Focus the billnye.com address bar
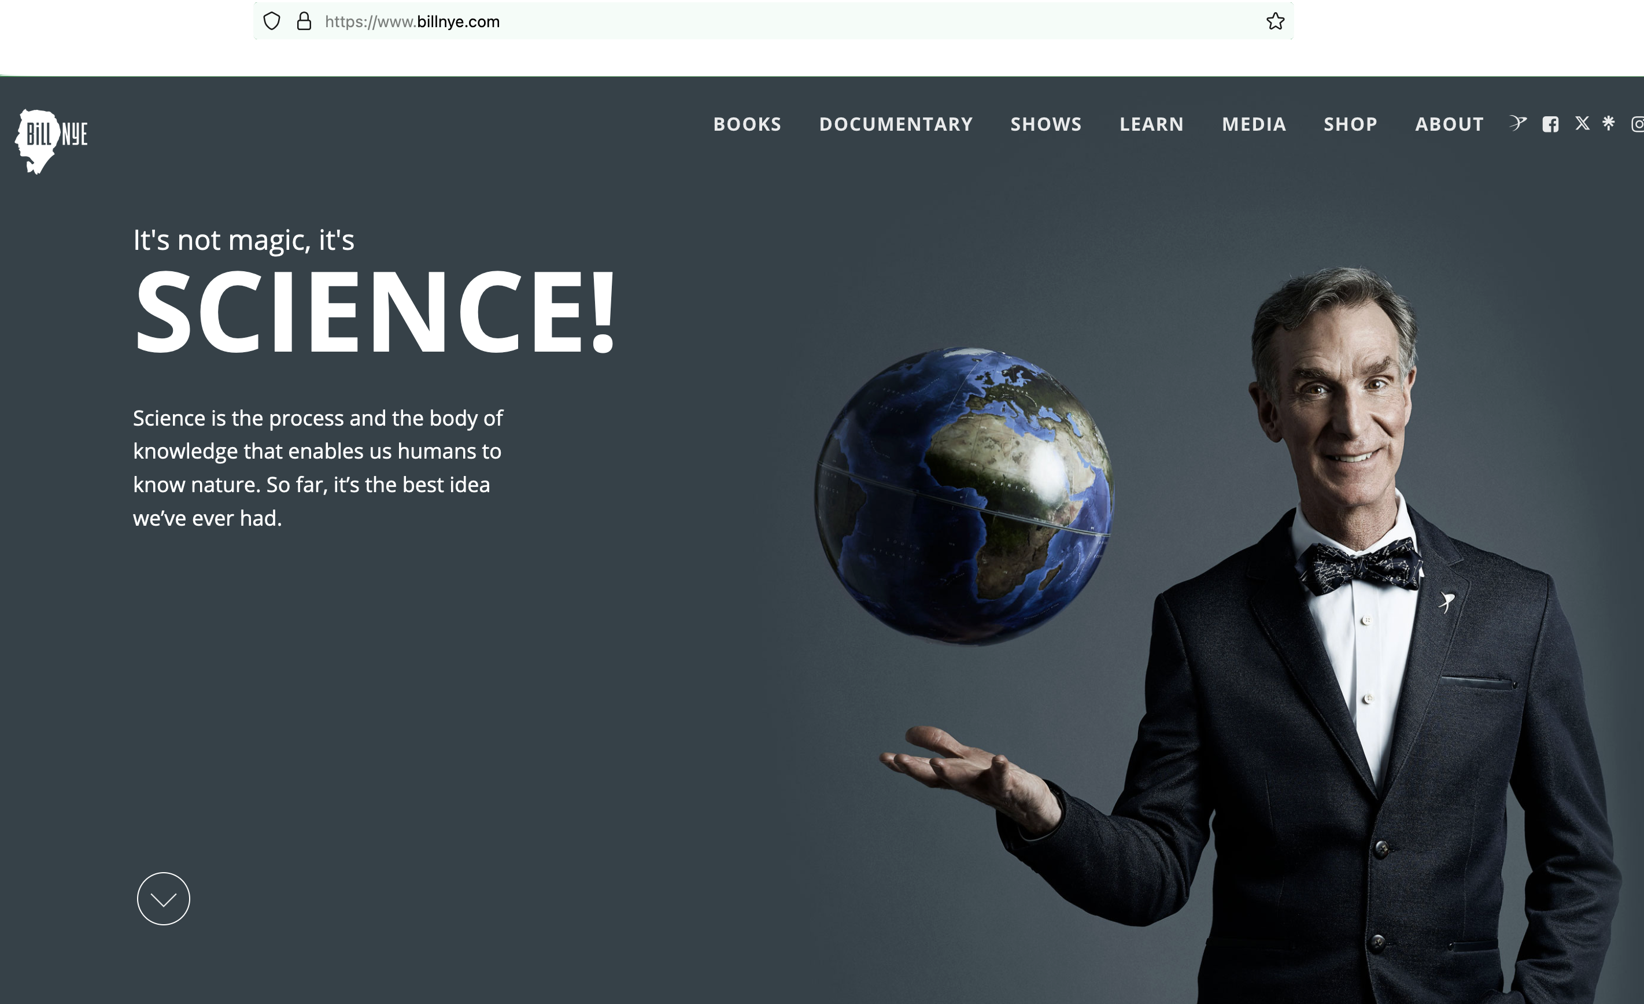This screenshot has height=1004, width=1644. pyautogui.click(x=774, y=21)
